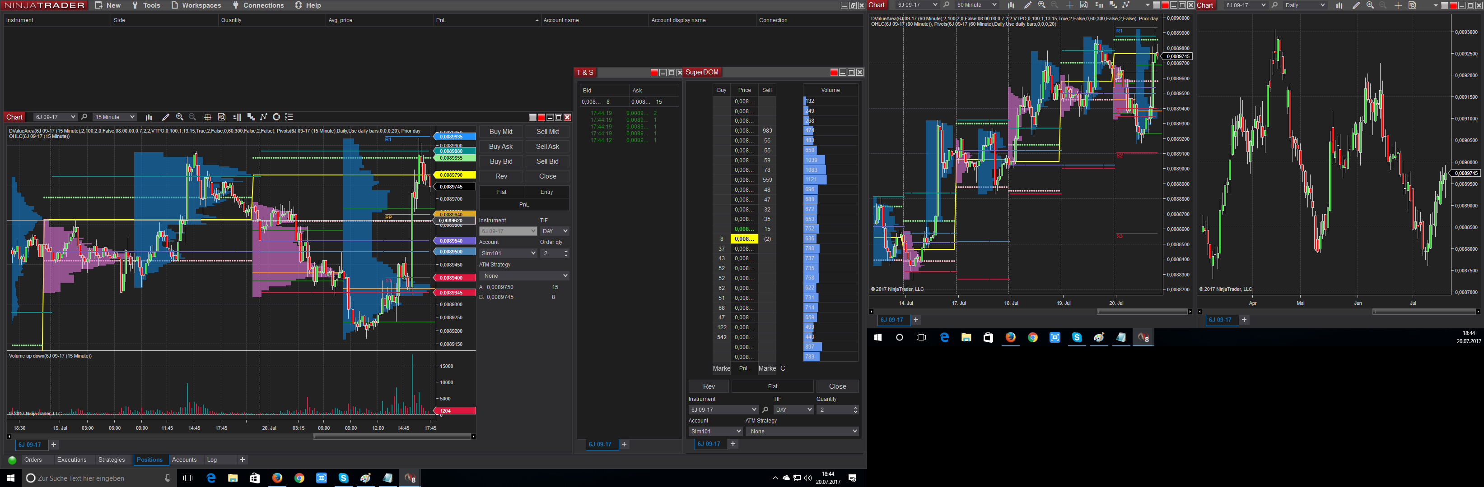Viewport: 1484px width, 487px height.
Task: Open Data Box icon in 60 Minute chart
Action: point(1083,5)
